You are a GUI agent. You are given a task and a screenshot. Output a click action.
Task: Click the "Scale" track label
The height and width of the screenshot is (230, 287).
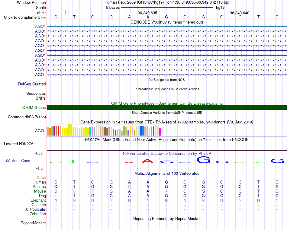coord(41,8)
